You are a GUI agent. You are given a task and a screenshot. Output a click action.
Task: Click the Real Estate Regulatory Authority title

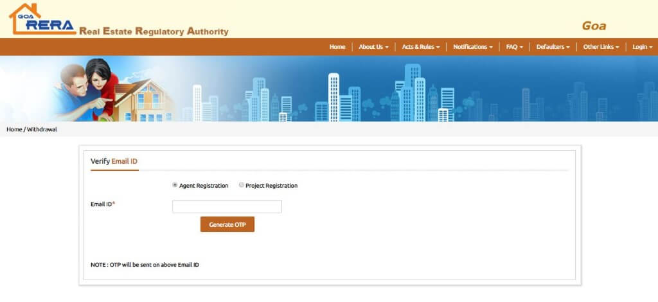tap(153, 31)
